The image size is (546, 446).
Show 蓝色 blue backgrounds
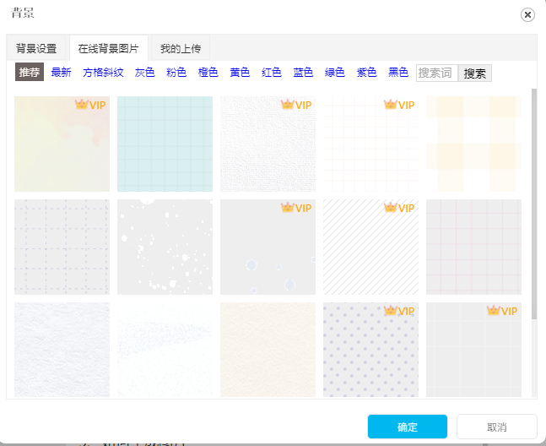point(303,73)
